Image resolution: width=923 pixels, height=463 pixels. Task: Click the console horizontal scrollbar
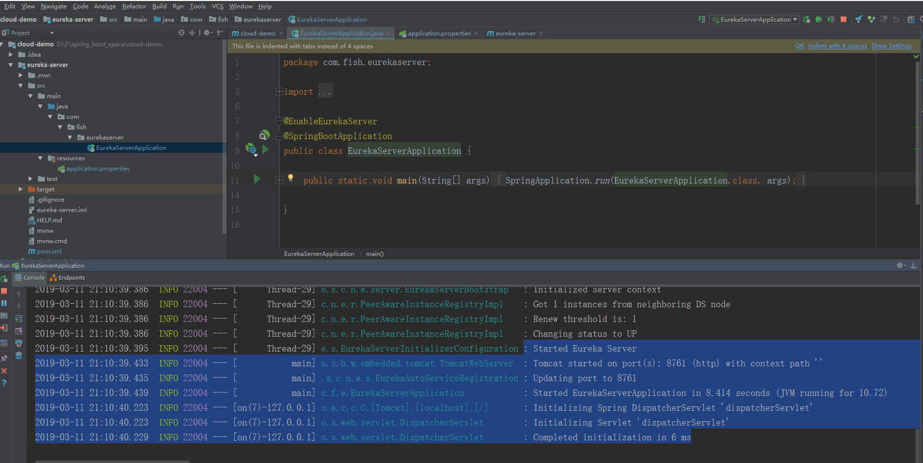click(112, 462)
